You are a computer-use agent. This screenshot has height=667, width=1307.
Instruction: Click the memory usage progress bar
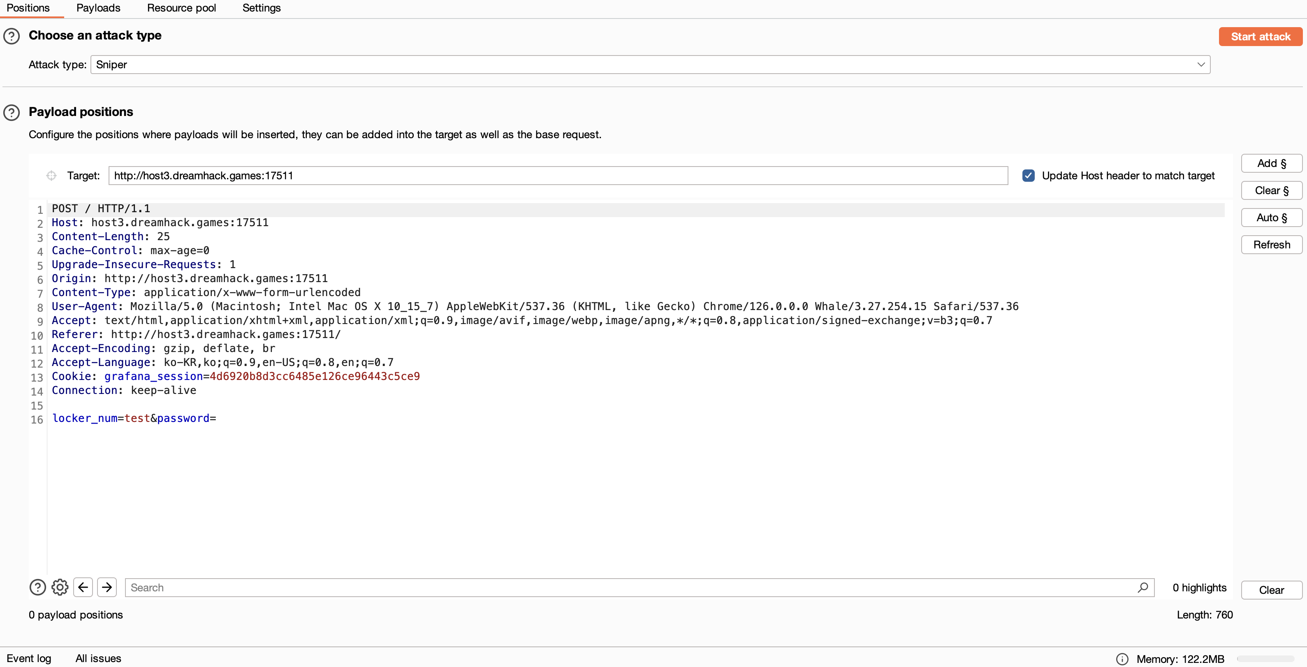(1265, 659)
